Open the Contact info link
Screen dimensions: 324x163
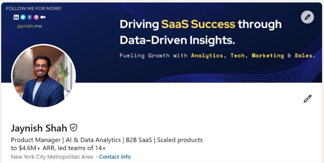pos(115,157)
